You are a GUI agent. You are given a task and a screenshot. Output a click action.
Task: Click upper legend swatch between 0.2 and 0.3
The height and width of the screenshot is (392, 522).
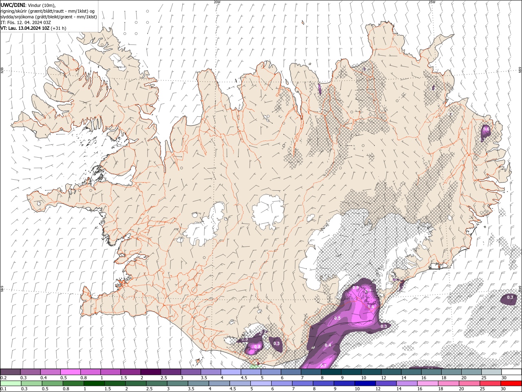10,372
